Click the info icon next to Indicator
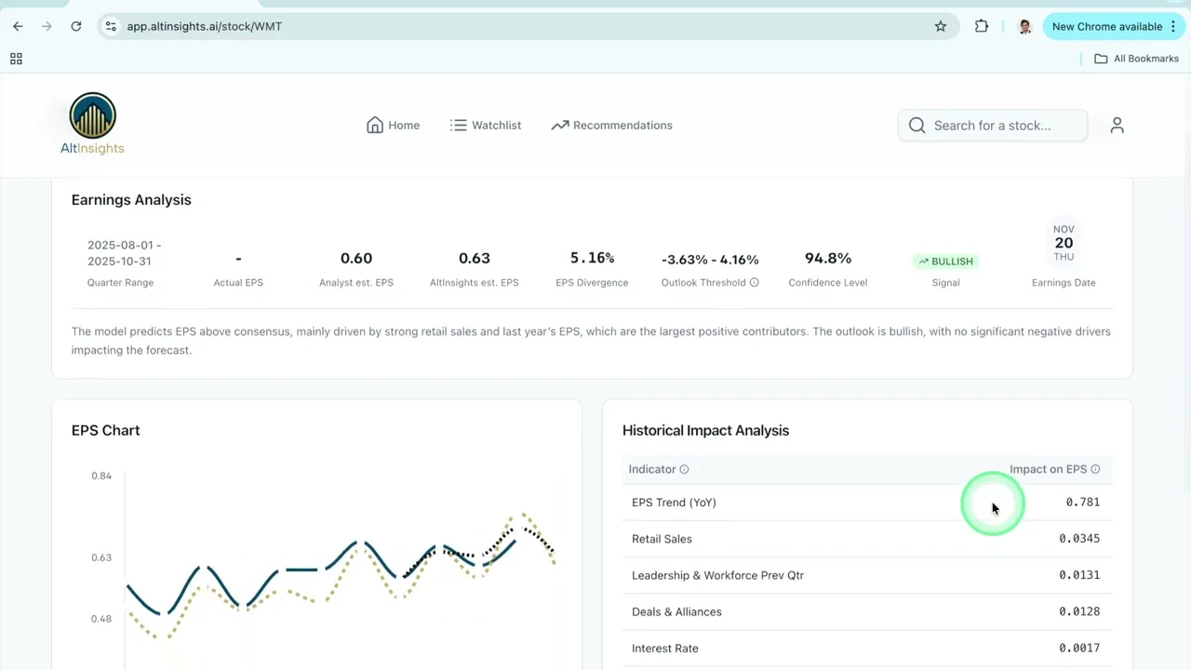This screenshot has width=1191, height=670. [684, 470]
